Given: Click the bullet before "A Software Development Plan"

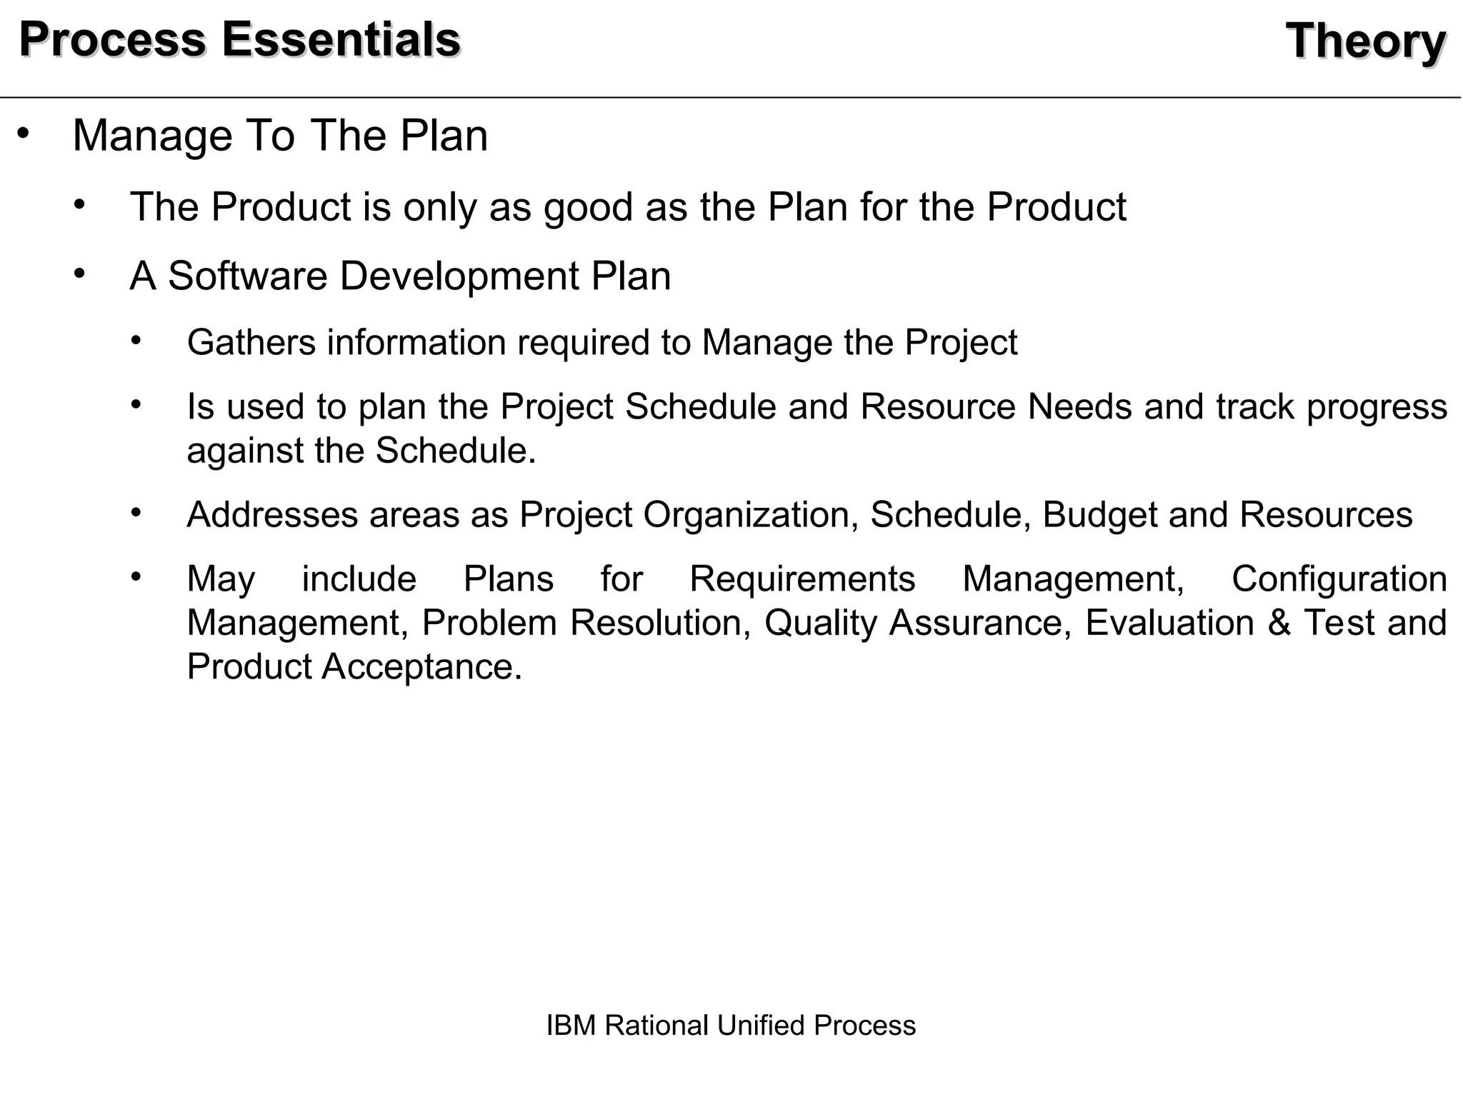Looking at the screenshot, I should (79, 273).
